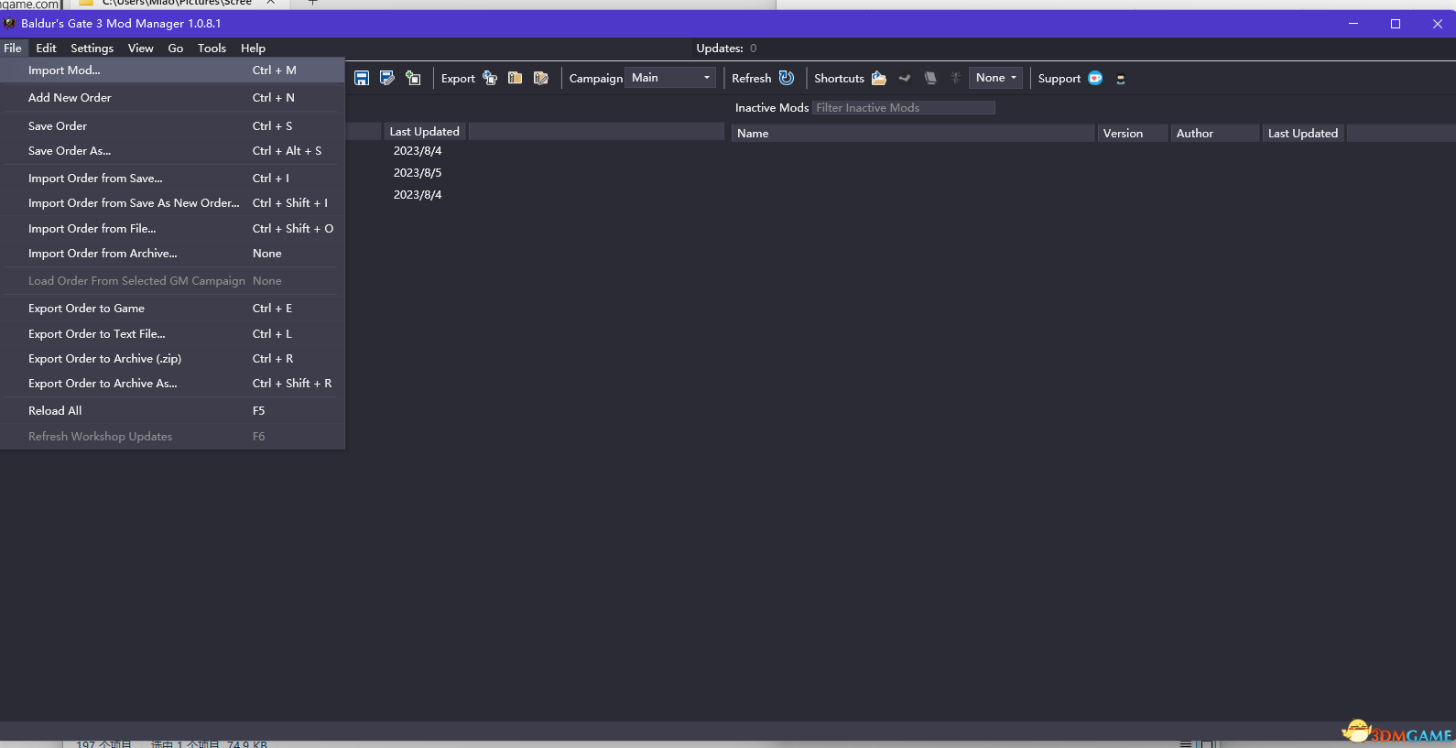The width and height of the screenshot is (1456, 748).
Task: Click Import Order from Save... entry
Action: click(x=95, y=179)
